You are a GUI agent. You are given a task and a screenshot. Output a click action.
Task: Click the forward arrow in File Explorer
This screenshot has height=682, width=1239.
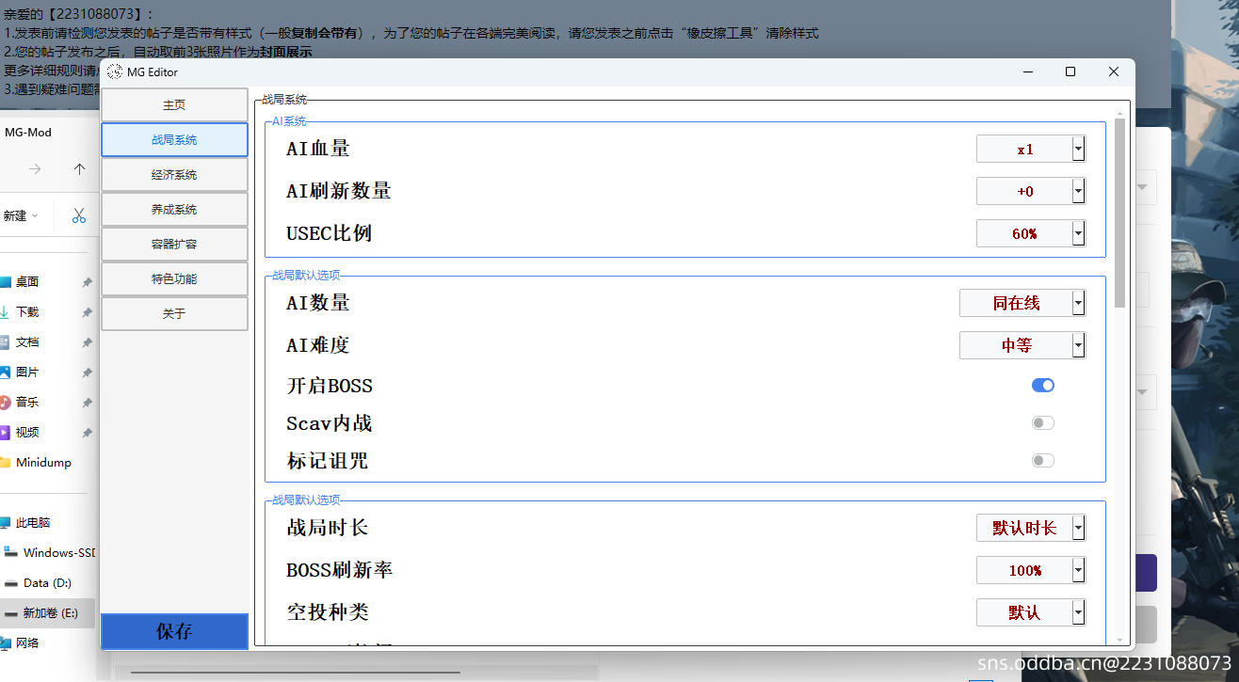35,168
